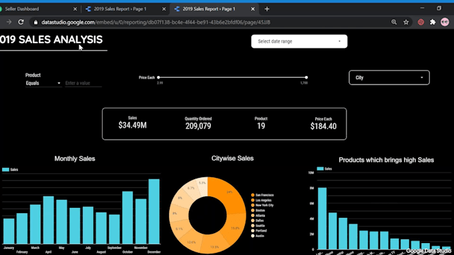Click the Price Each slider track

coord(232,77)
